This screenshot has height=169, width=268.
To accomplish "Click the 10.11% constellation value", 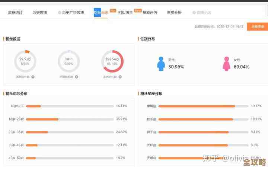I will point(256,119).
